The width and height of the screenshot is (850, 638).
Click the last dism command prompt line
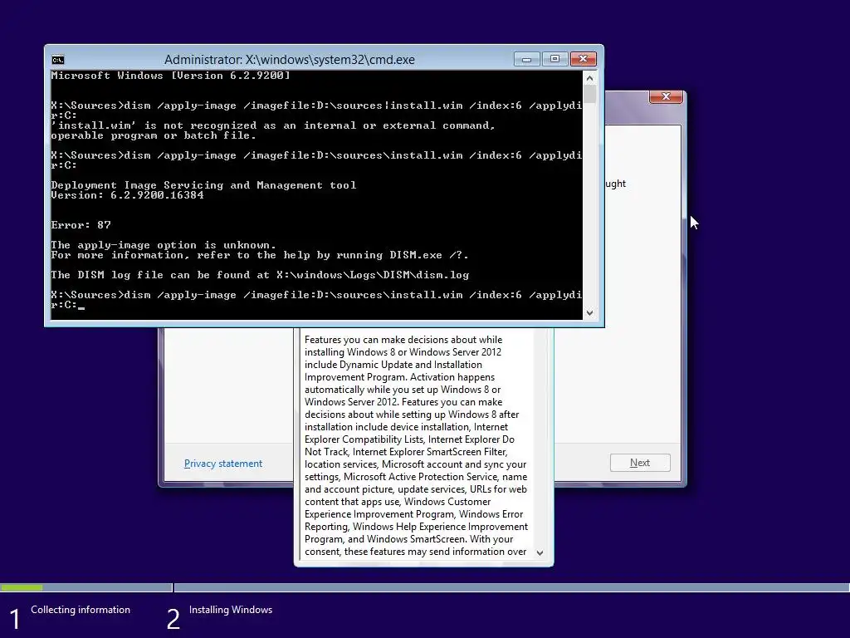pyautogui.click(x=316, y=299)
